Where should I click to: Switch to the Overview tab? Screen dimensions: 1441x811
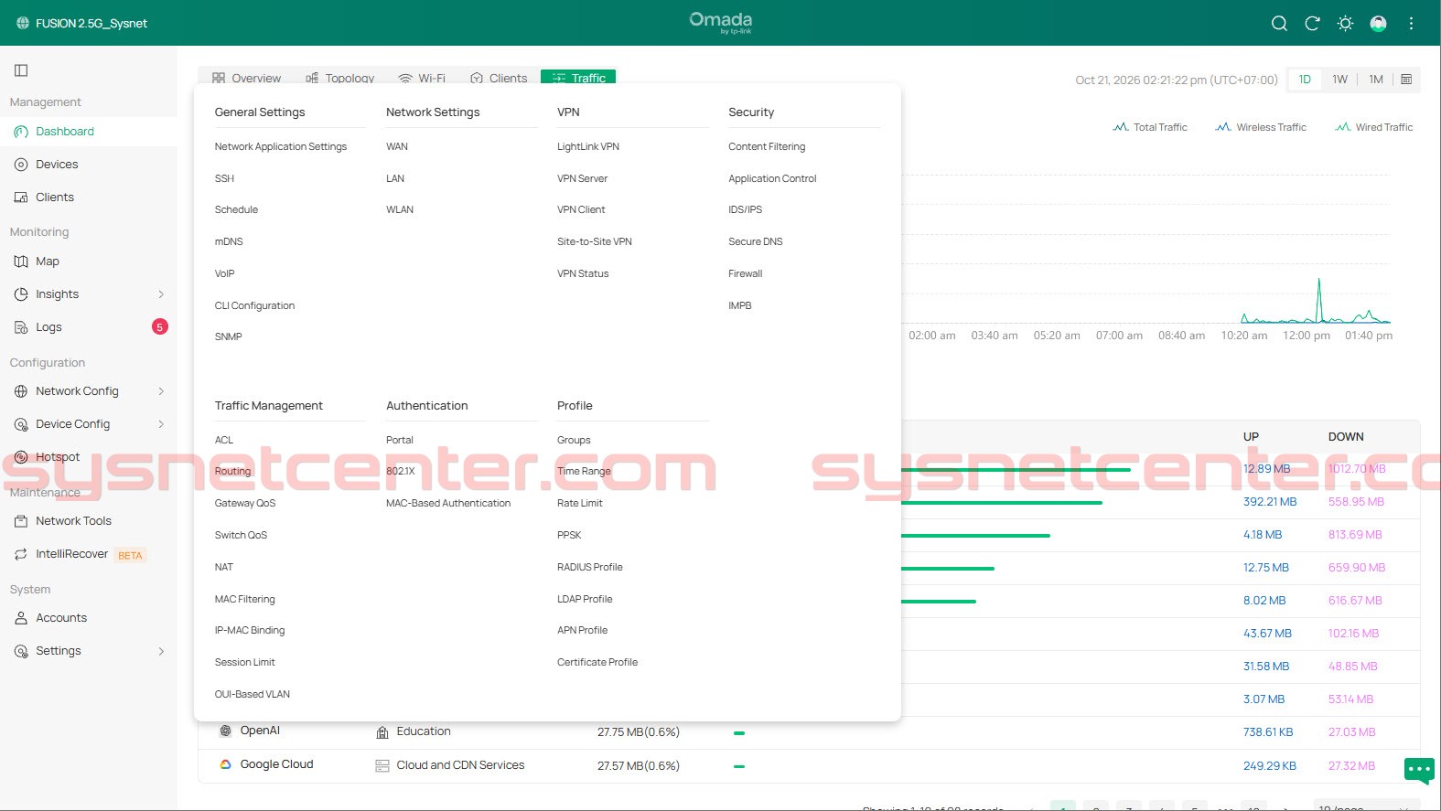246,78
